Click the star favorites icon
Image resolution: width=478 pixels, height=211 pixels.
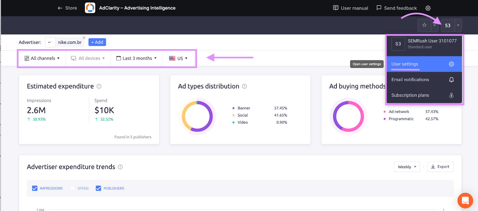tap(424, 25)
